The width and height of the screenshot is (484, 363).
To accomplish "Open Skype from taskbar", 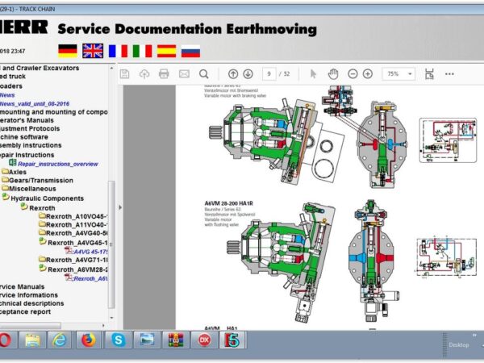I will pos(118,340).
